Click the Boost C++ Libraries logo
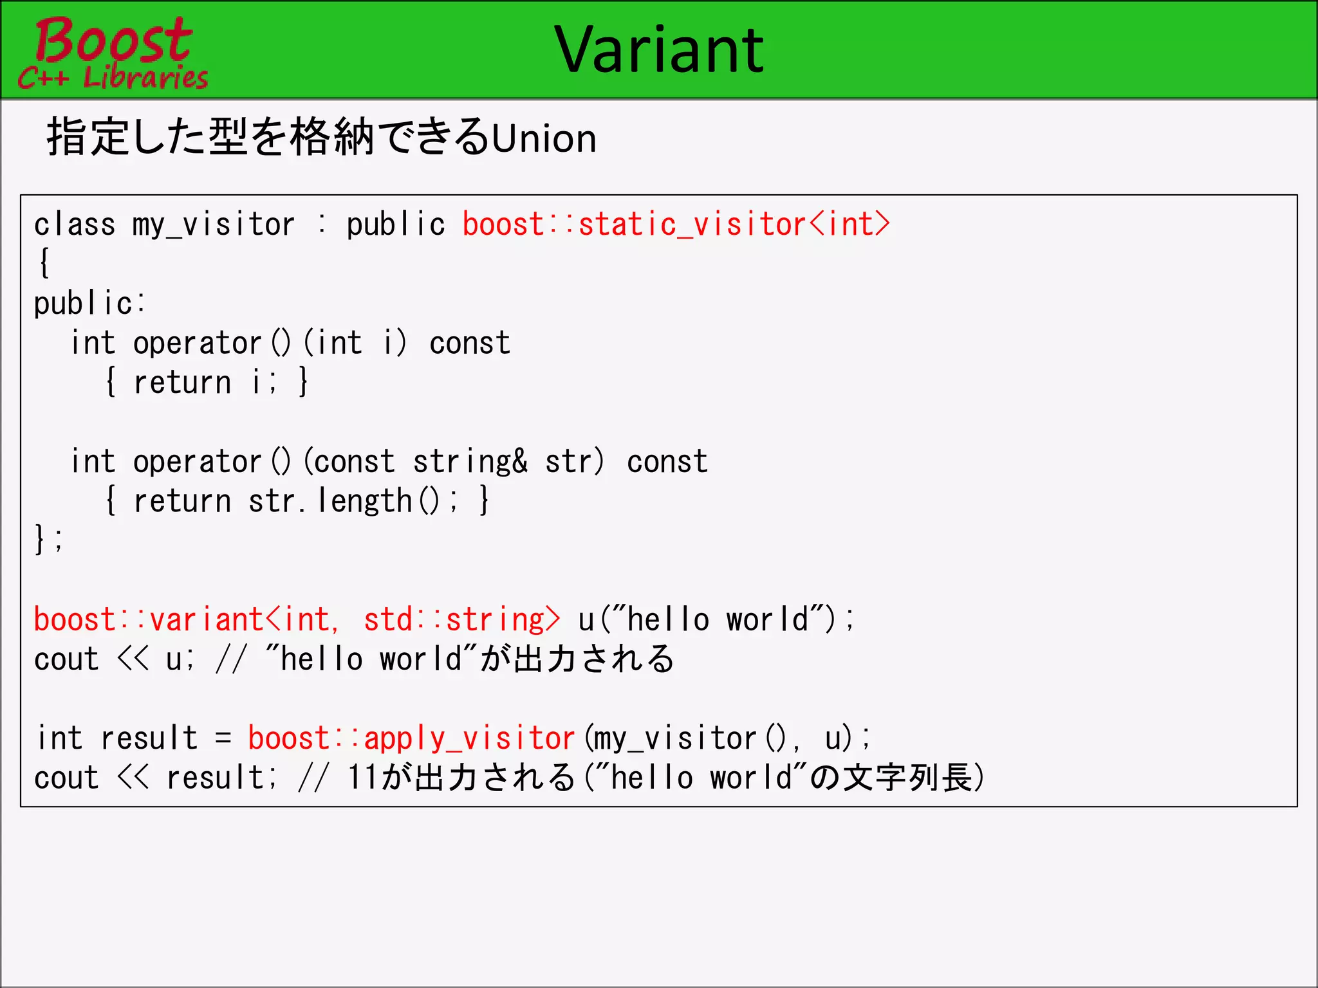 click(113, 53)
